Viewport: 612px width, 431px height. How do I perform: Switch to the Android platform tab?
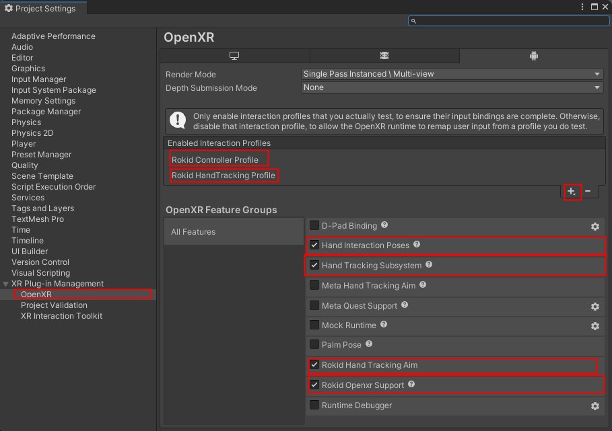click(x=533, y=56)
